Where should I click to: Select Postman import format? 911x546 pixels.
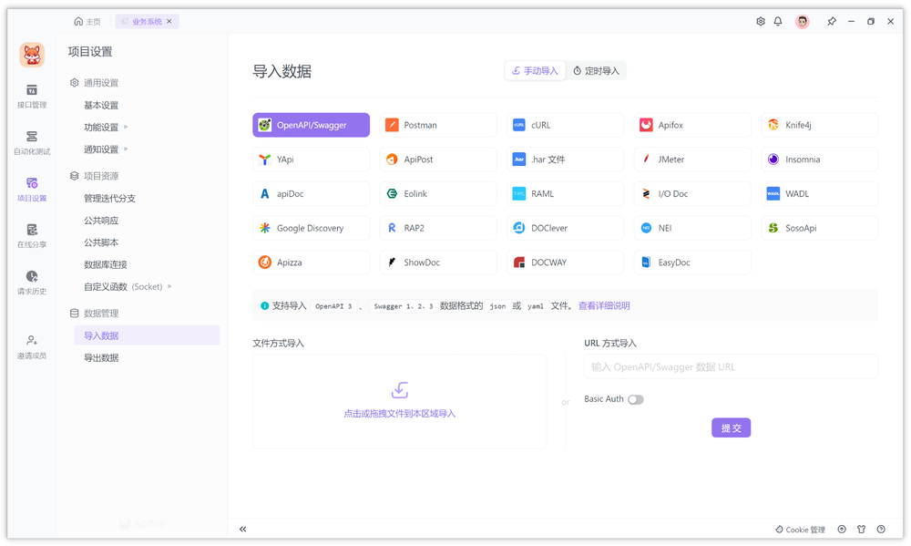(x=438, y=125)
